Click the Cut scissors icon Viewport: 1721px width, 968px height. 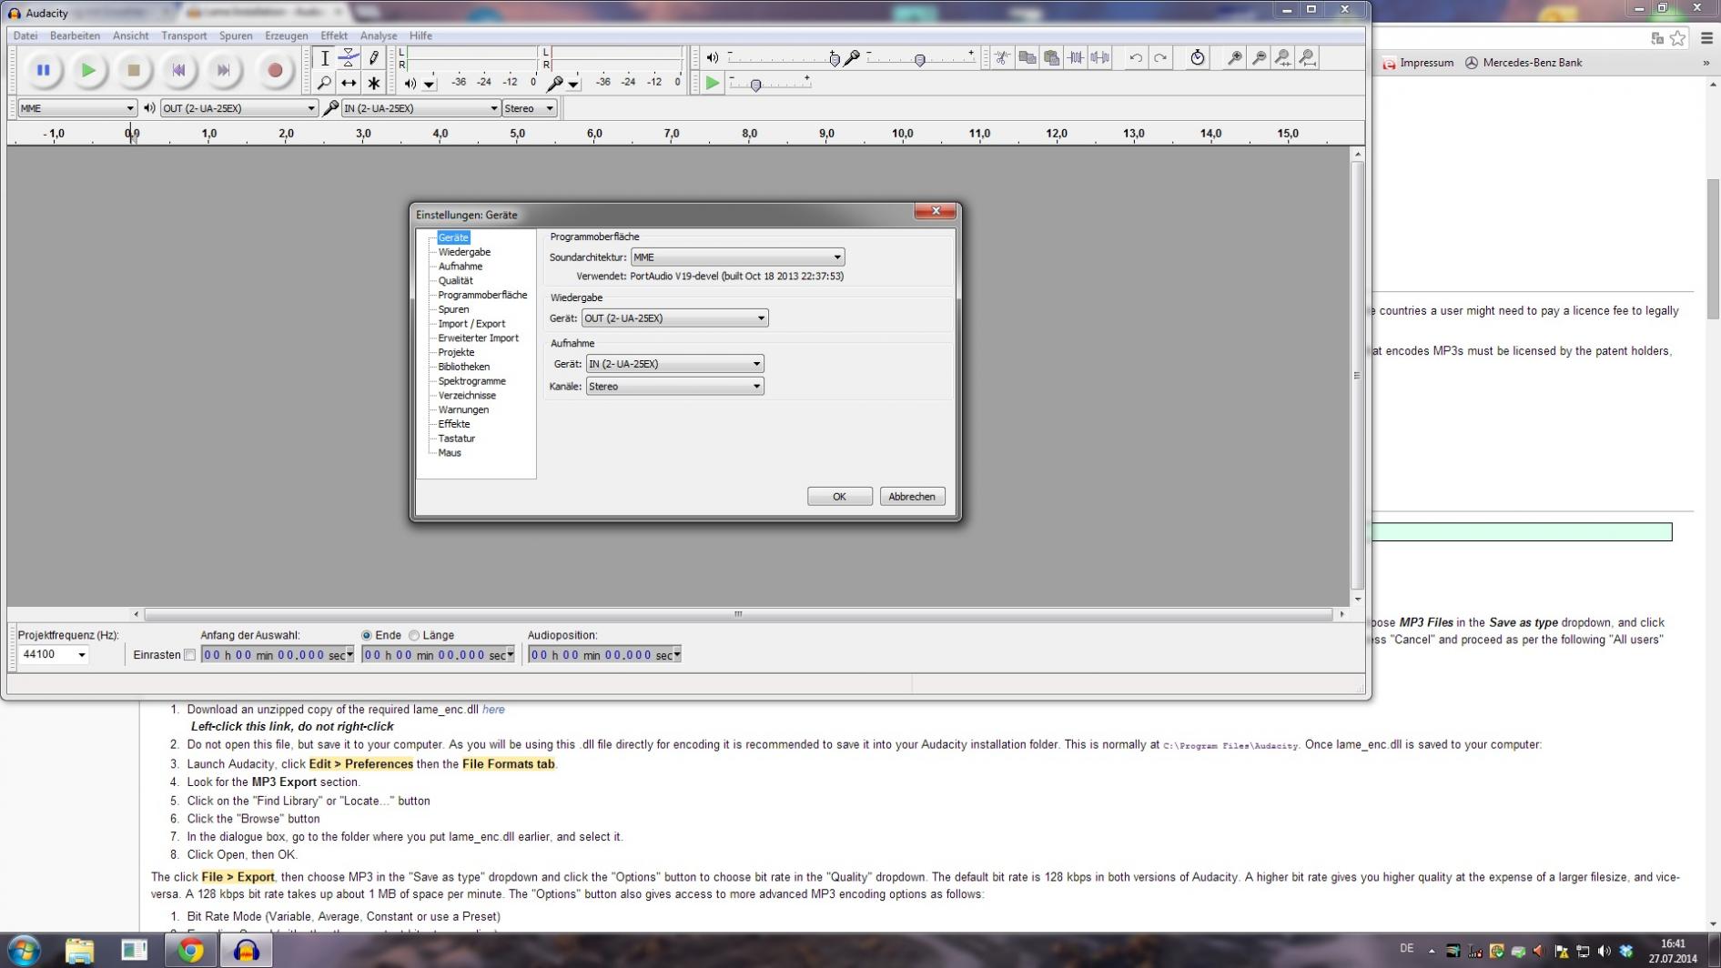(x=1002, y=58)
